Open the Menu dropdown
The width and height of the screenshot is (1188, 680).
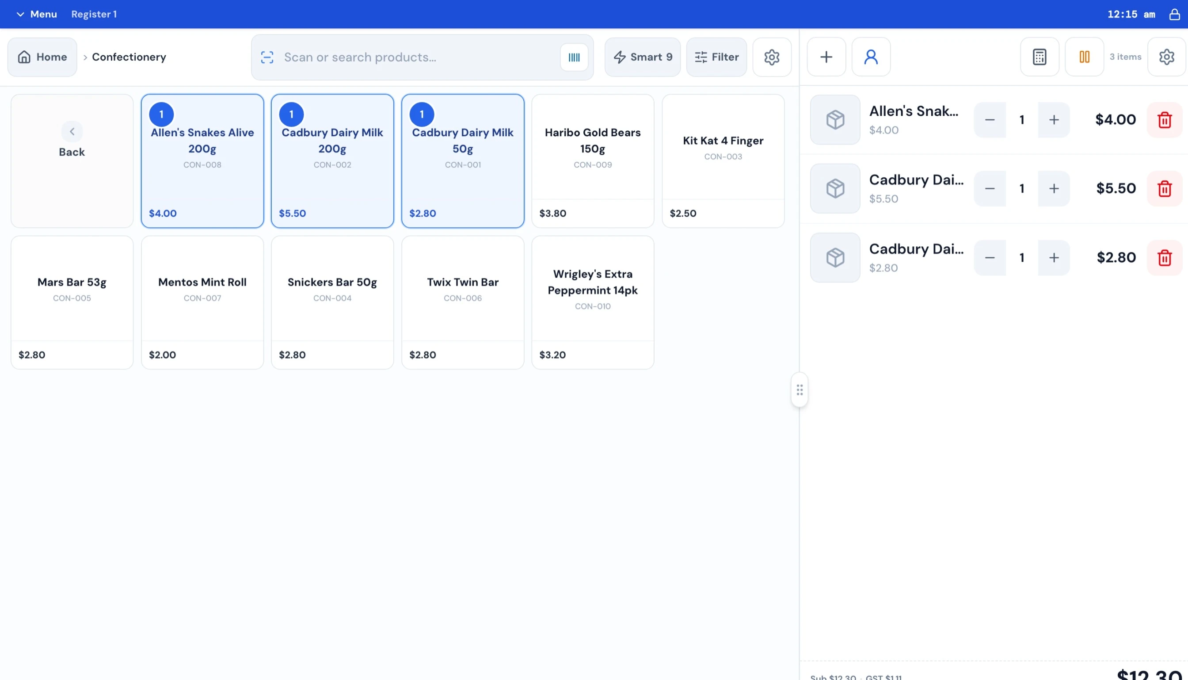(36, 14)
